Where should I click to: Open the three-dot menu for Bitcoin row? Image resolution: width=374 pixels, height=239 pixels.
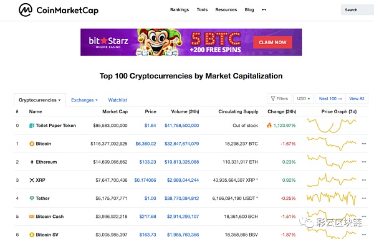point(364,144)
